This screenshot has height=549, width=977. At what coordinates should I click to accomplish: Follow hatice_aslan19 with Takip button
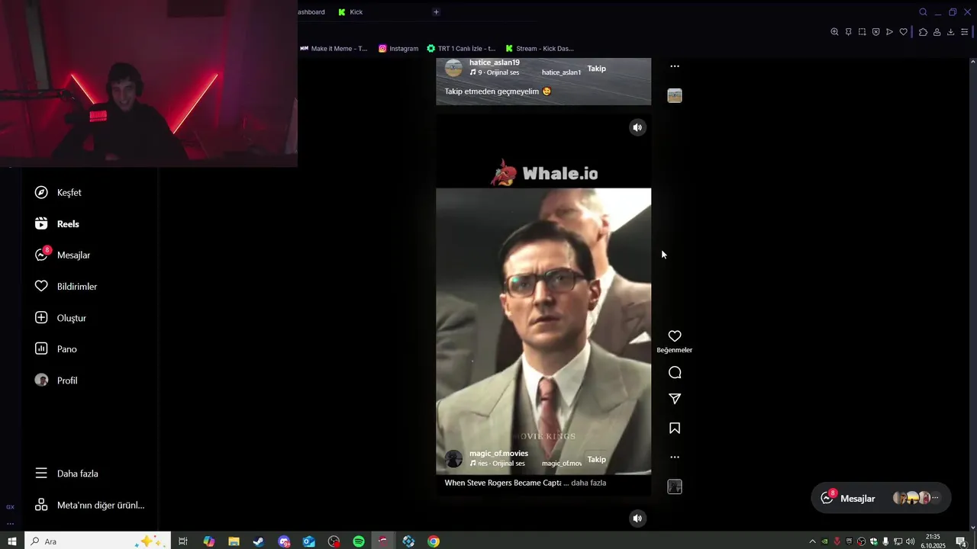(597, 69)
